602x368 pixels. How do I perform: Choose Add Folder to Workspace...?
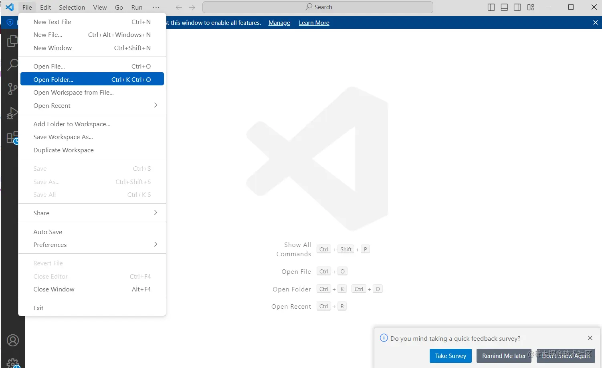click(92, 124)
